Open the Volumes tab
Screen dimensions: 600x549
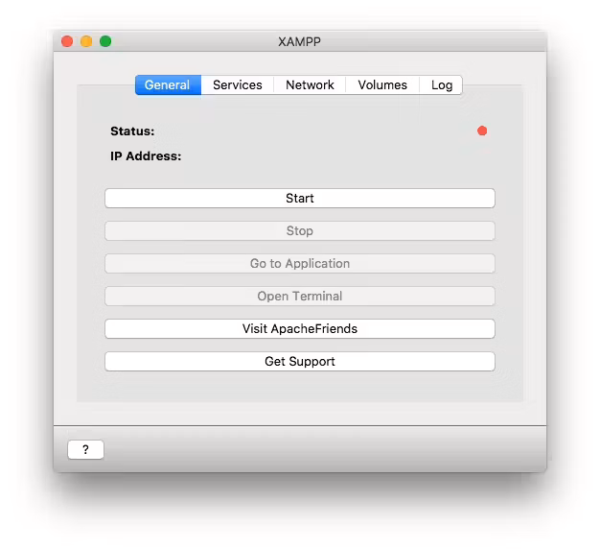pyautogui.click(x=382, y=84)
